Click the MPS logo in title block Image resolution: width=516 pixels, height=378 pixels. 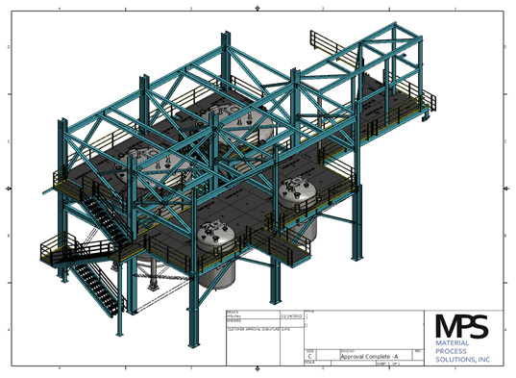pos(461,326)
